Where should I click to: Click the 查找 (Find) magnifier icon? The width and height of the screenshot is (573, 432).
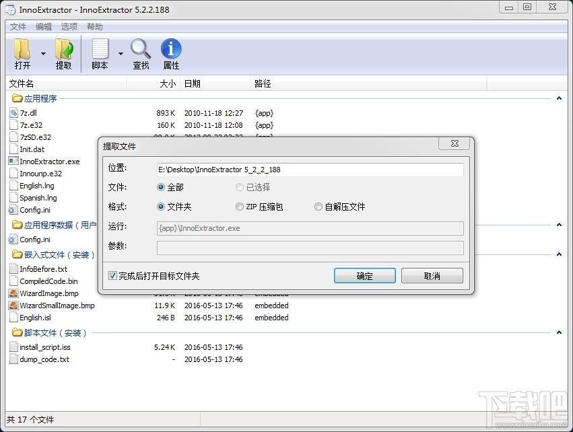pos(141,49)
